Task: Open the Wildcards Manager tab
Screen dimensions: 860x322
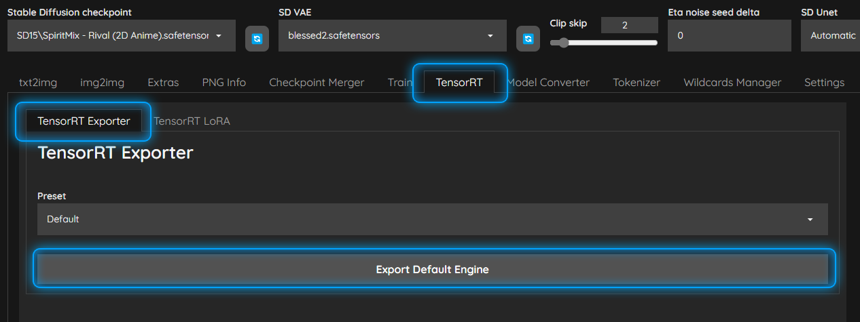Action: pos(732,82)
